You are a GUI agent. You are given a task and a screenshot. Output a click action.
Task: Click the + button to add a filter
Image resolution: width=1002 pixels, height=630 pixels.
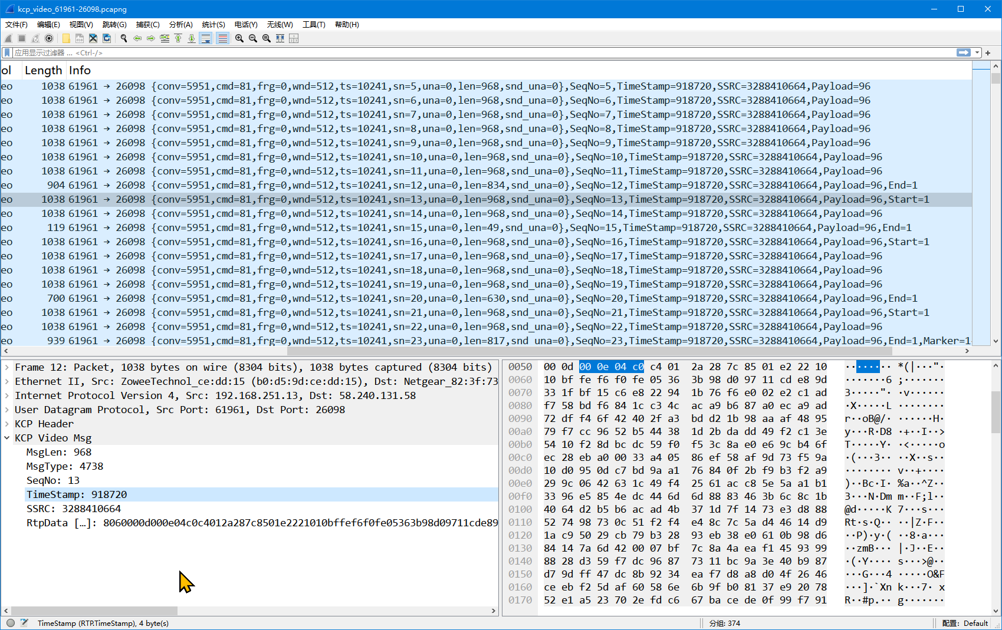pyautogui.click(x=989, y=52)
